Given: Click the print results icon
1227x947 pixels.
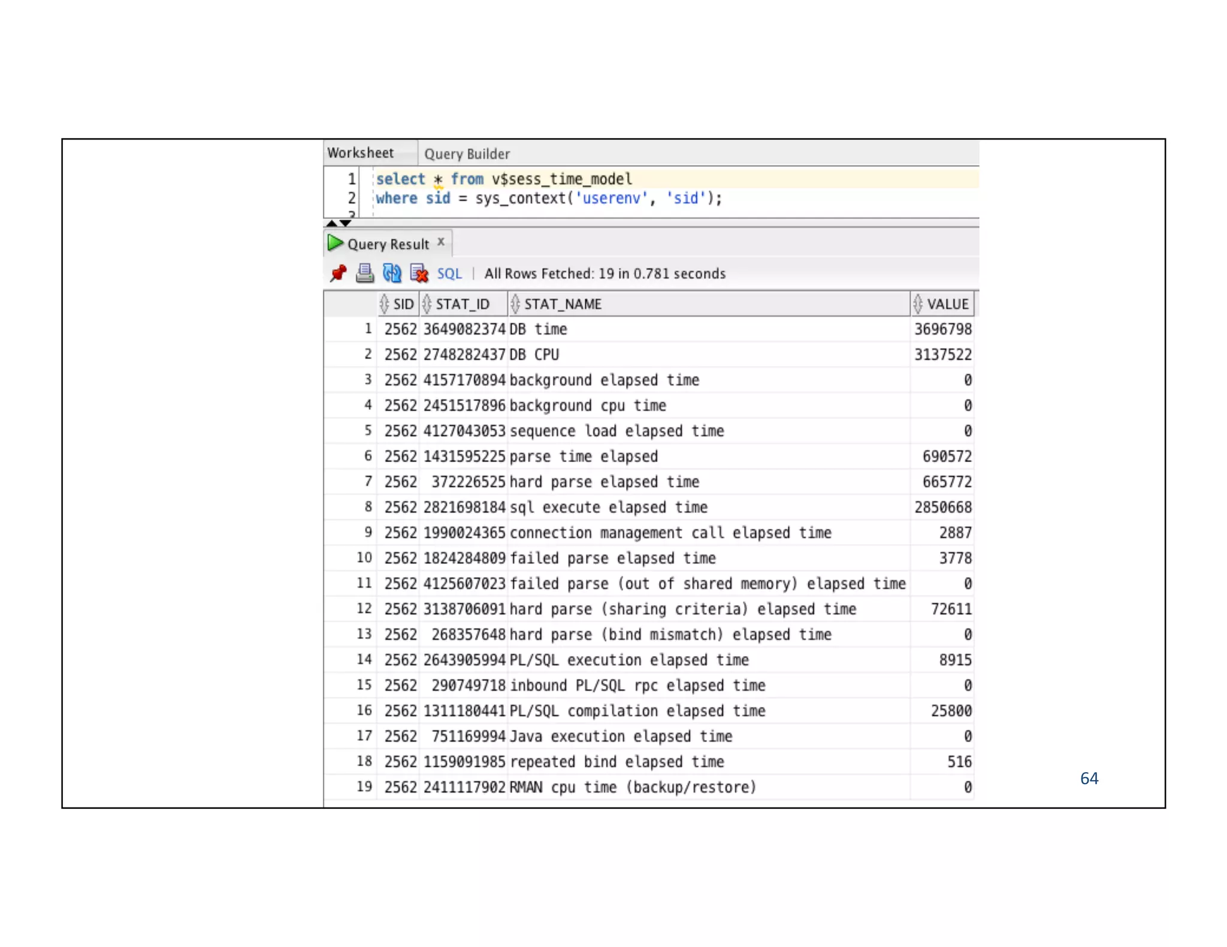Looking at the screenshot, I should click(x=364, y=274).
